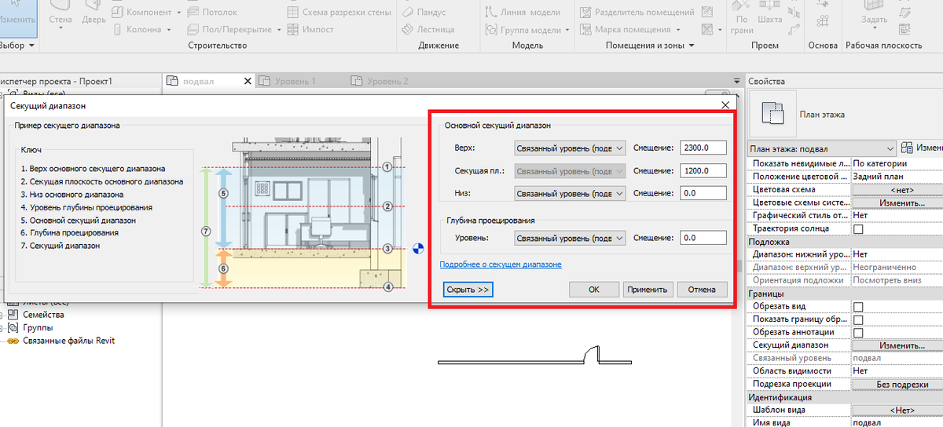Open Подробнее о секущем диапазоне link
This screenshot has width=943, height=427.
coord(501,265)
